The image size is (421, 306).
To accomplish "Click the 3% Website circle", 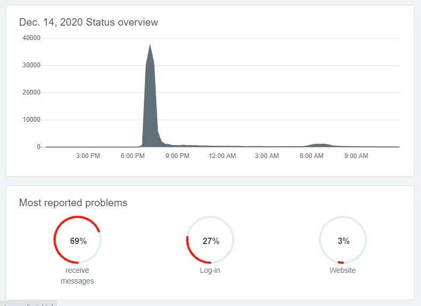I will pos(342,240).
